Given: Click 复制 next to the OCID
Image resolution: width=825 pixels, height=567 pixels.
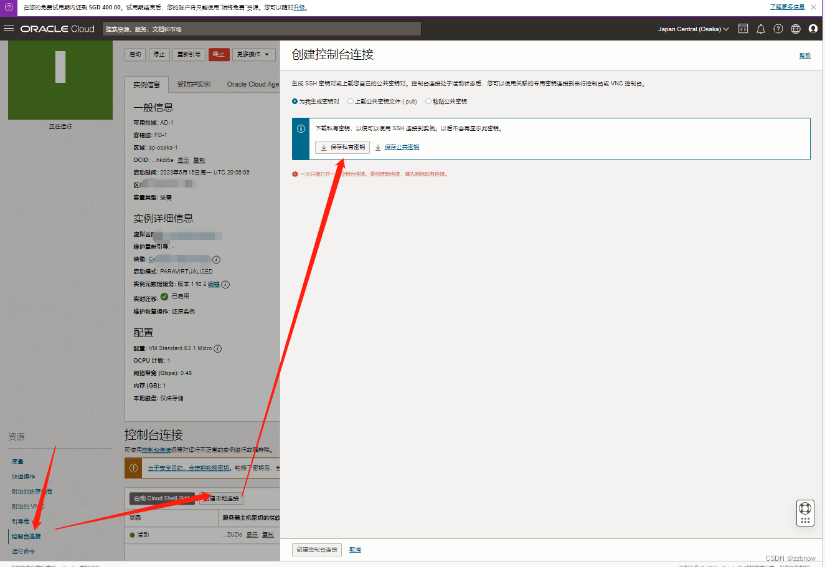Looking at the screenshot, I should [x=199, y=160].
